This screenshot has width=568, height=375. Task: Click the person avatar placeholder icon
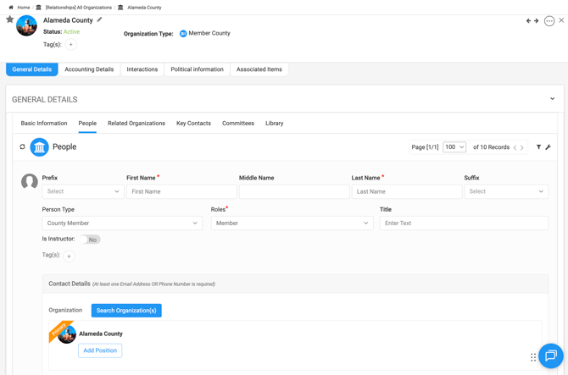click(x=30, y=181)
